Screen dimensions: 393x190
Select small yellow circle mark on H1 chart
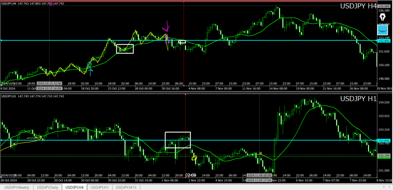tap(194, 158)
